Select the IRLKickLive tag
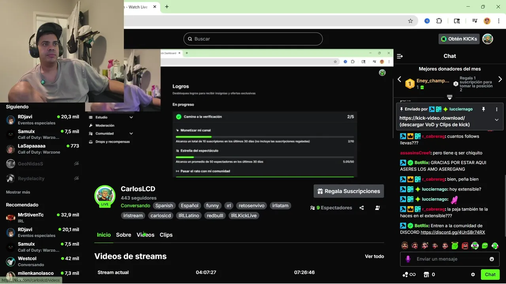 pos(244,215)
